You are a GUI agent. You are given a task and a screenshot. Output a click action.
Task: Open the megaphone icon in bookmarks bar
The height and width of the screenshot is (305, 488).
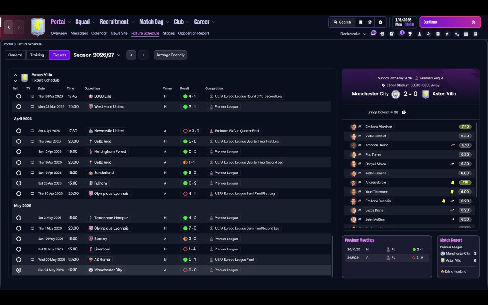(447, 34)
